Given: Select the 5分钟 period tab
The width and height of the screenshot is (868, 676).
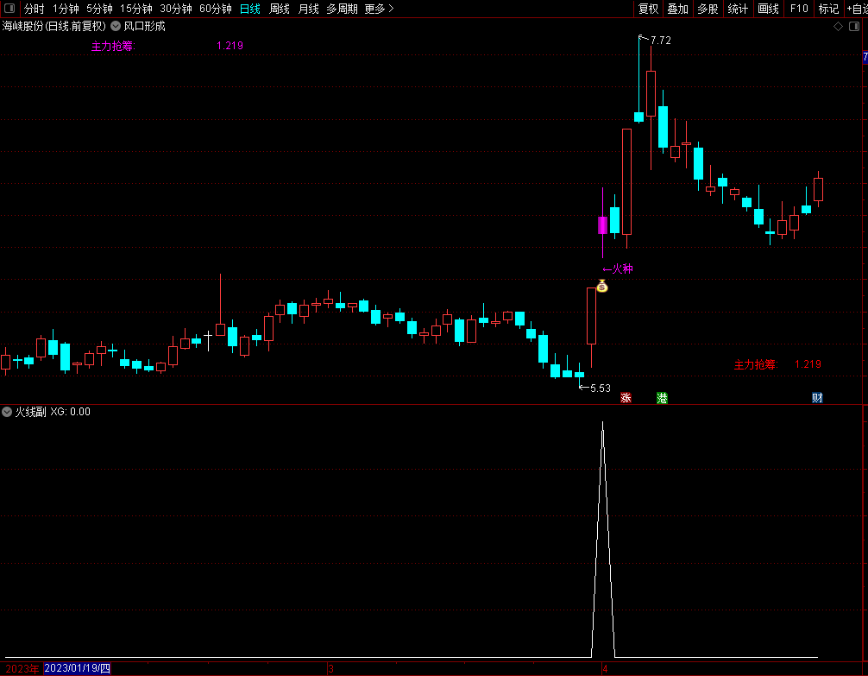Looking at the screenshot, I should point(99,9).
